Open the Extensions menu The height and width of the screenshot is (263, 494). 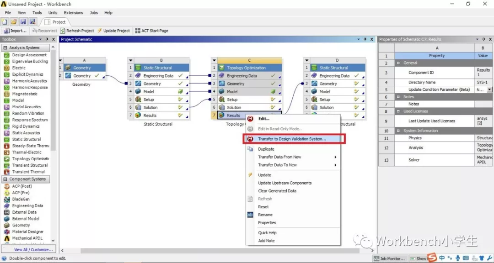[73, 13]
